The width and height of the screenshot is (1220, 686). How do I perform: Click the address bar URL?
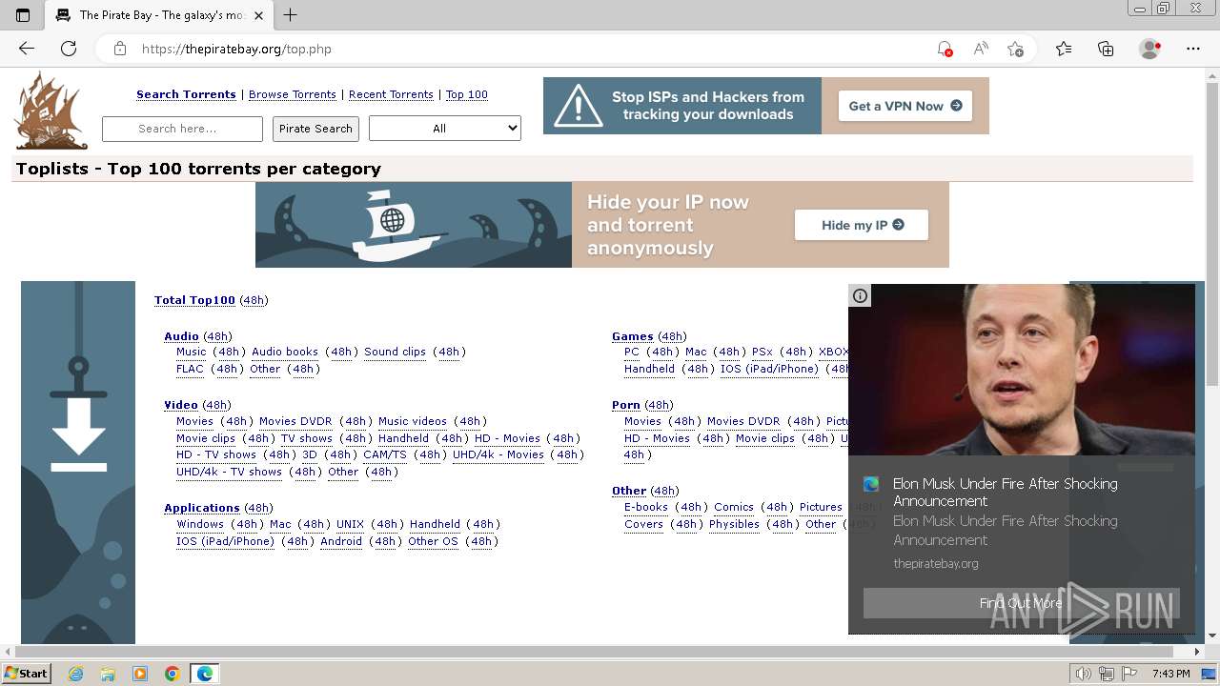[236, 49]
